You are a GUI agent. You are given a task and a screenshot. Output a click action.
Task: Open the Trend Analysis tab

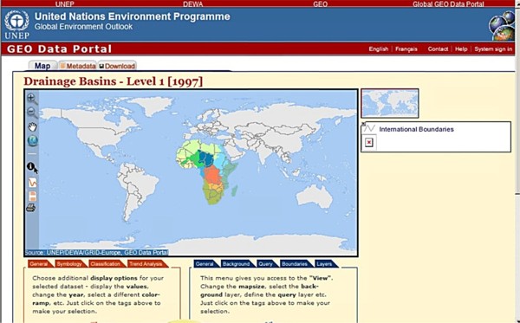click(x=146, y=264)
